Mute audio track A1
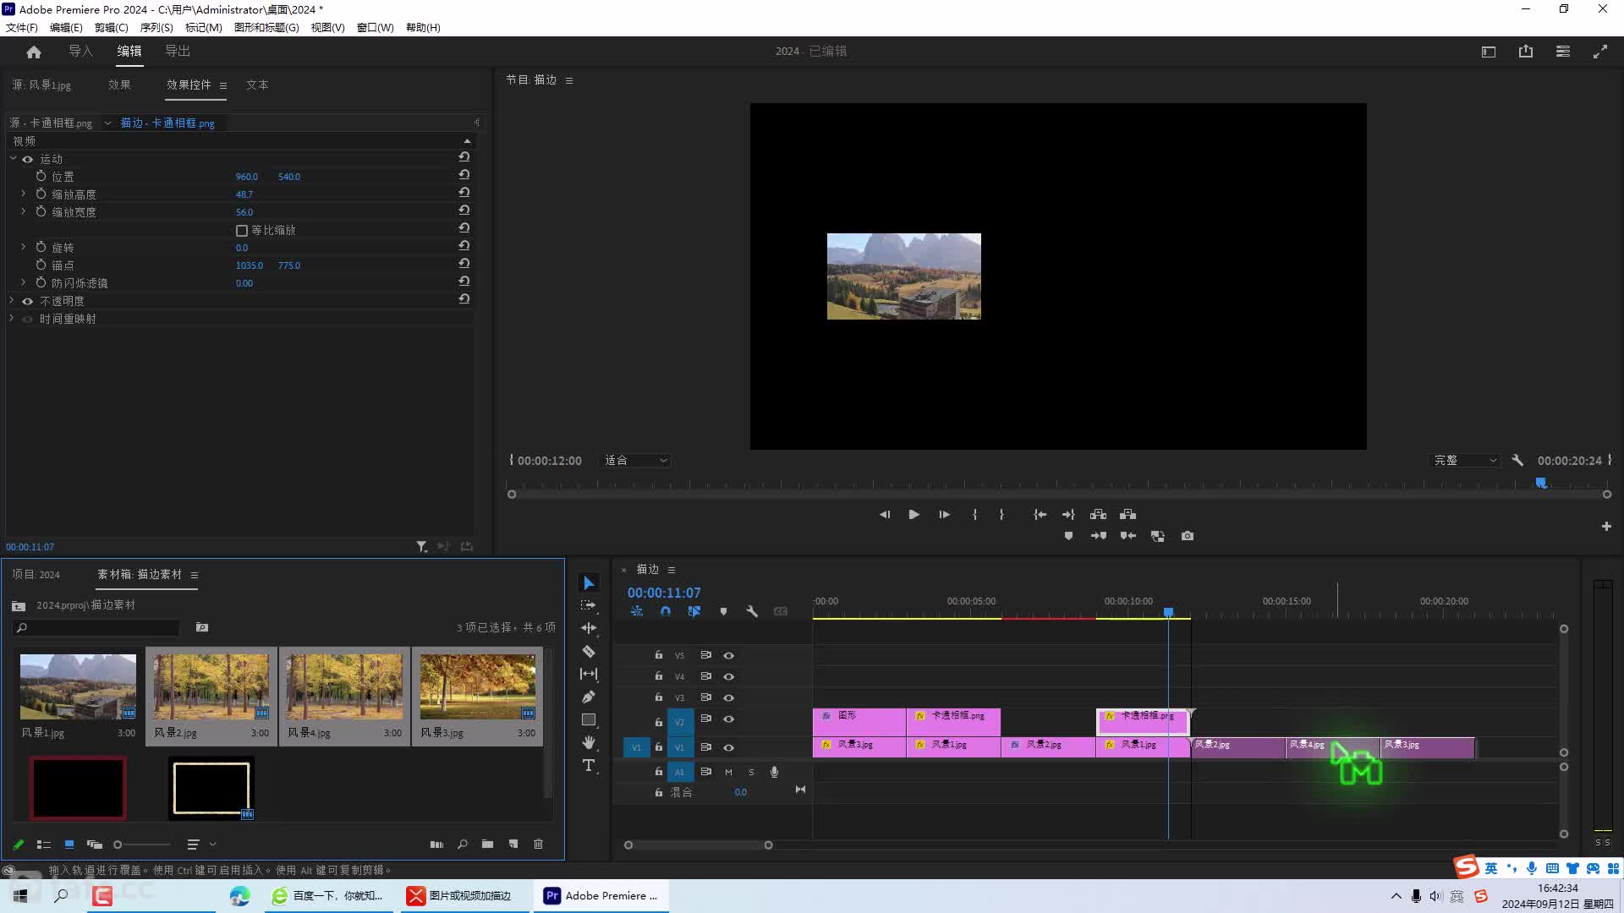Screen dimensions: 1624x913 [728, 772]
